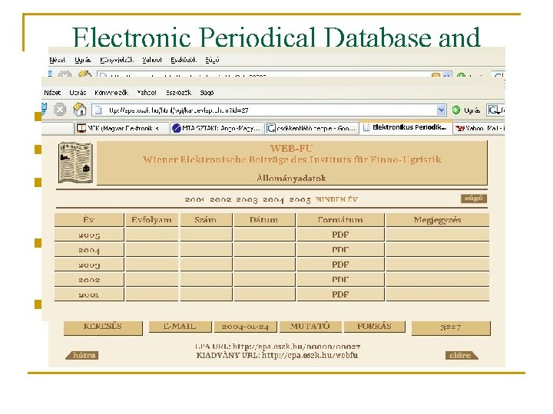Open the EPA URL epa.oszk.hu/00000/00027 link
The width and height of the screenshot is (553, 414).
[x=296, y=347]
